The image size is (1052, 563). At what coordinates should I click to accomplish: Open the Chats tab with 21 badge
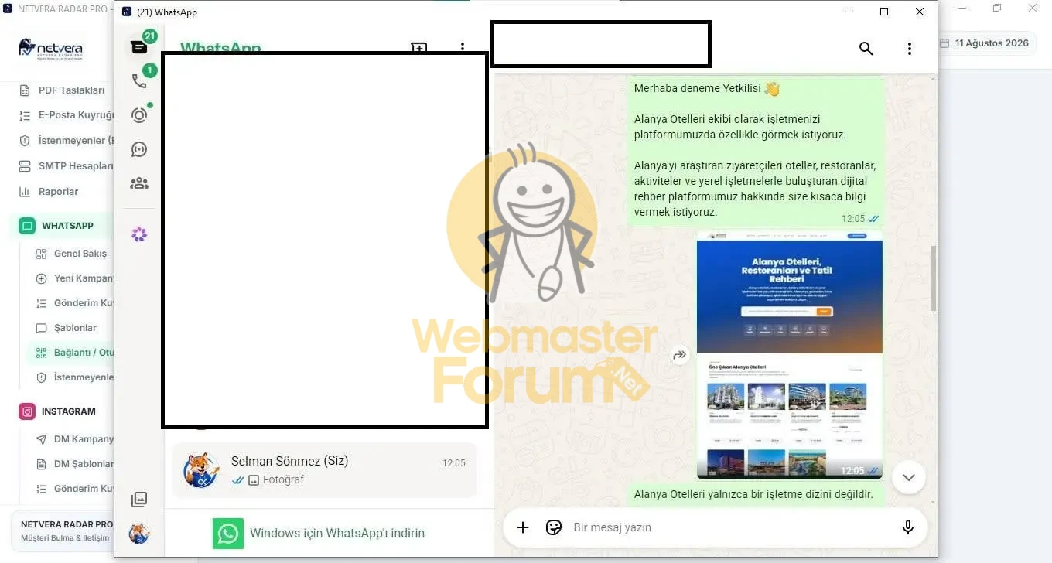[x=140, y=46]
